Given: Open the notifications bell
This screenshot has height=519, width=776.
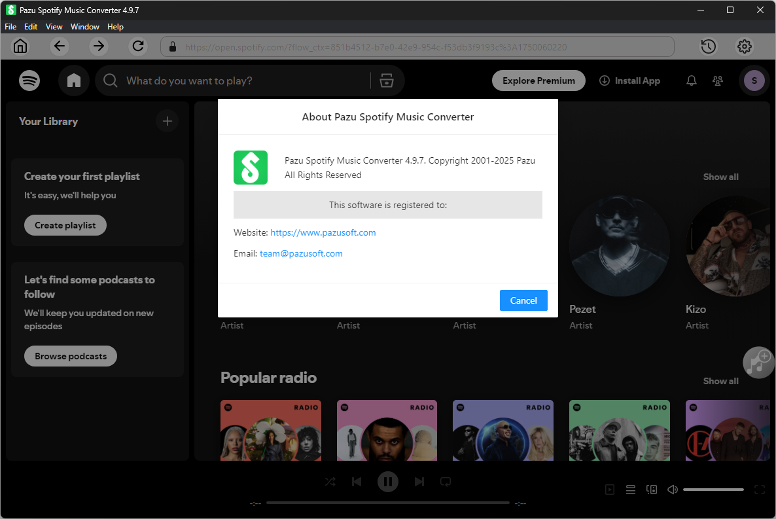Looking at the screenshot, I should tap(692, 81).
